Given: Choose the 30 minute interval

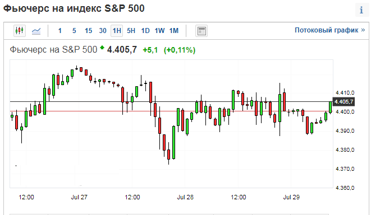Looking at the screenshot, I should point(103,31).
